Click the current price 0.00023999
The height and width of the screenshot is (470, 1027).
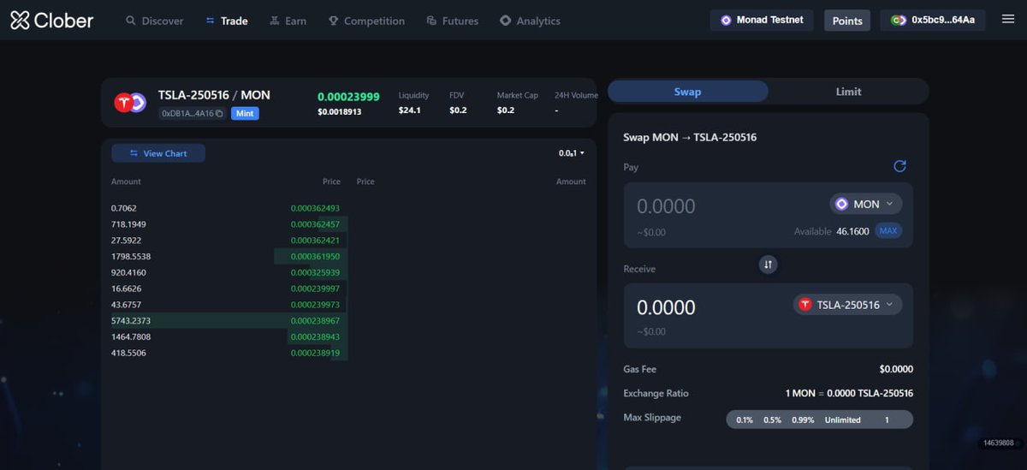tap(348, 97)
